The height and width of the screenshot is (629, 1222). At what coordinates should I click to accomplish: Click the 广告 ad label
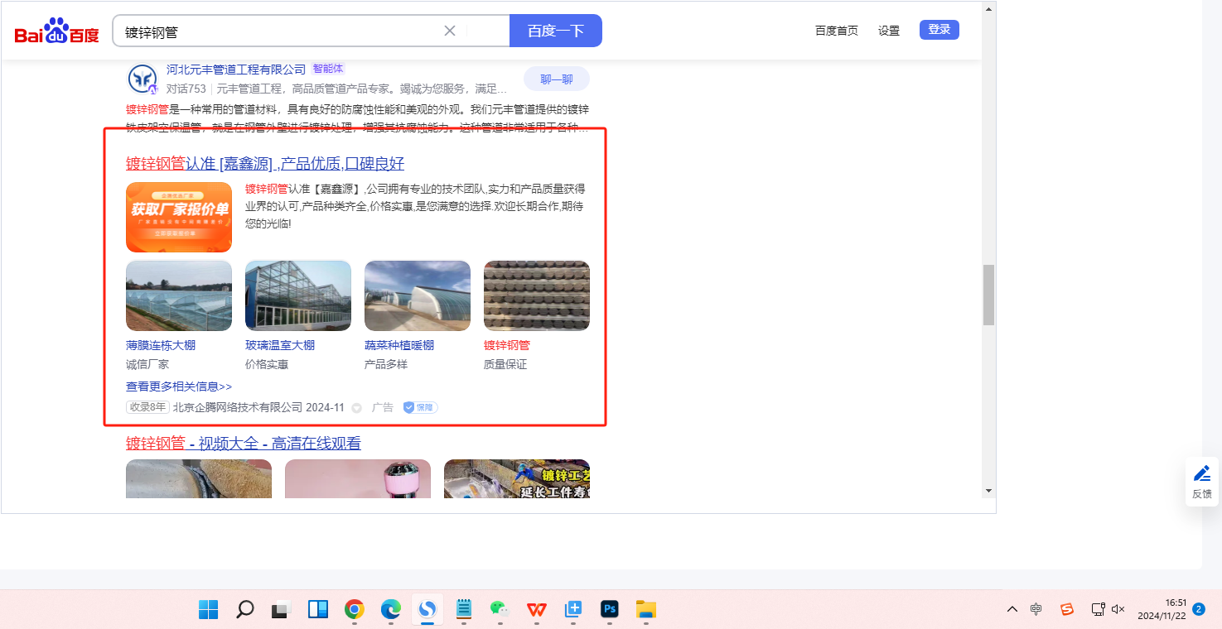383,407
